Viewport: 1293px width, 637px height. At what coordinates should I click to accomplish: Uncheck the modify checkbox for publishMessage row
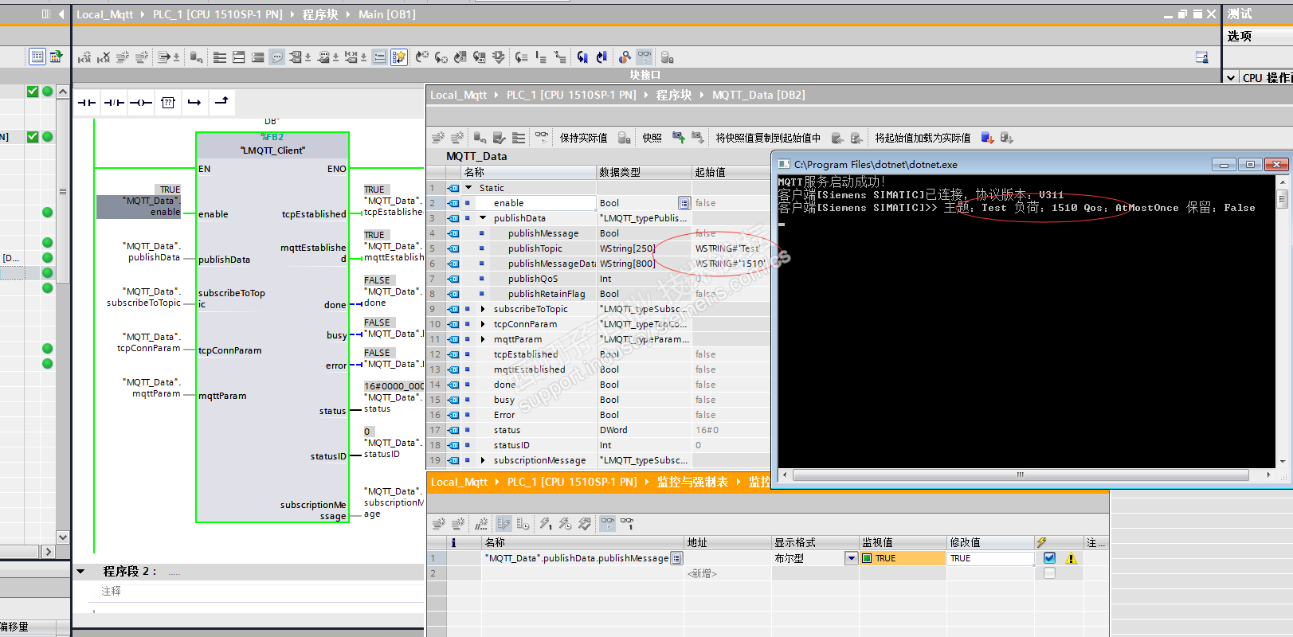pyautogui.click(x=1049, y=558)
